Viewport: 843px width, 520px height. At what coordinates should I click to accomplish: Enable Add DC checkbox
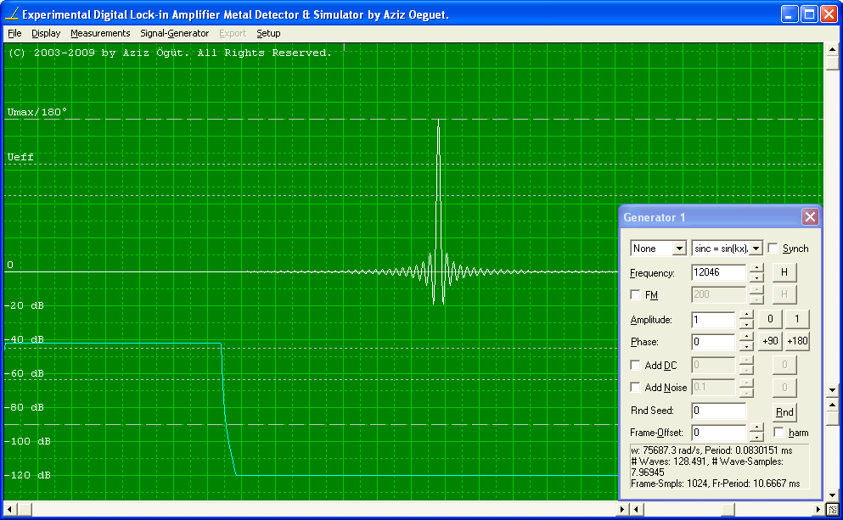[636, 365]
